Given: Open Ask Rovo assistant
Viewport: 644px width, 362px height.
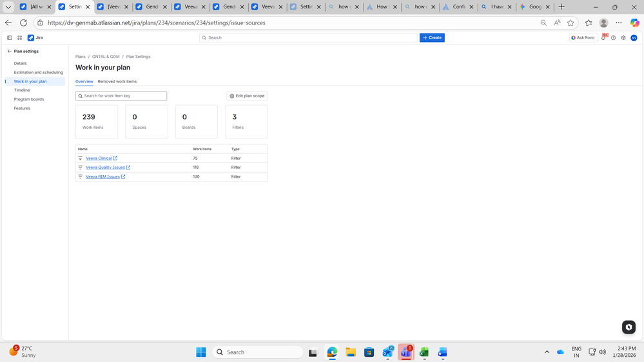Looking at the screenshot, I should [x=583, y=38].
